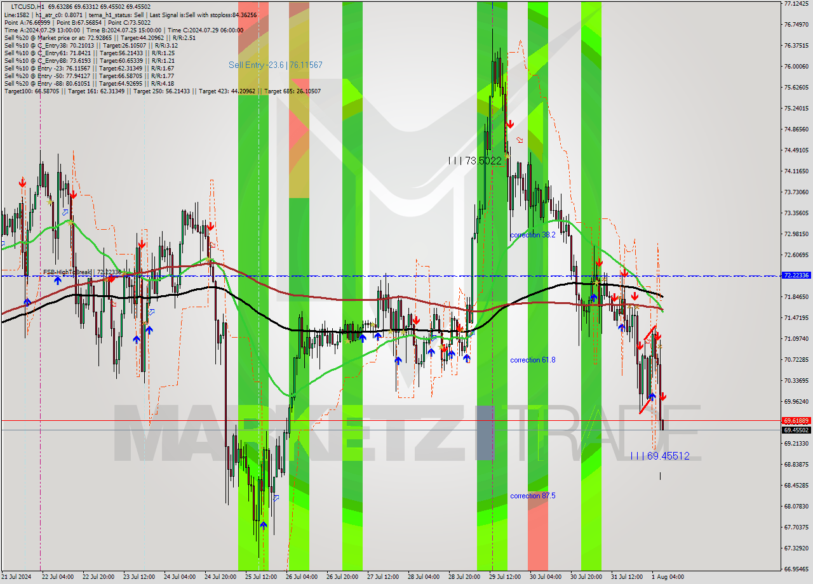Click the 'Sell %10 @ C_Entry38' line
Screen dimensions: 813x584
click(x=91, y=45)
